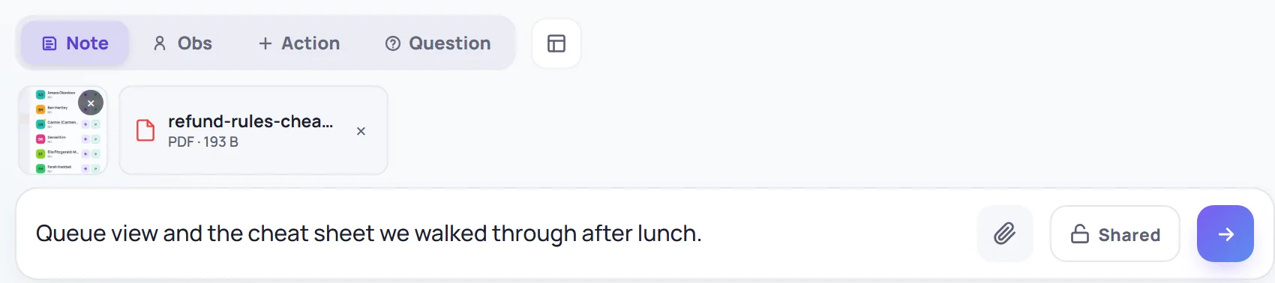
Task: Click the paperclip attach file icon
Action: click(x=1004, y=234)
